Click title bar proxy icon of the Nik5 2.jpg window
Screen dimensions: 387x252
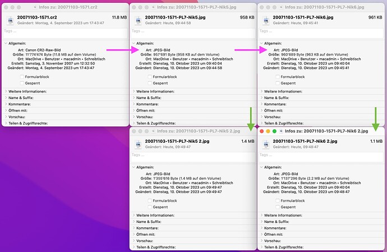pyautogui.click(x=153, y=131)
